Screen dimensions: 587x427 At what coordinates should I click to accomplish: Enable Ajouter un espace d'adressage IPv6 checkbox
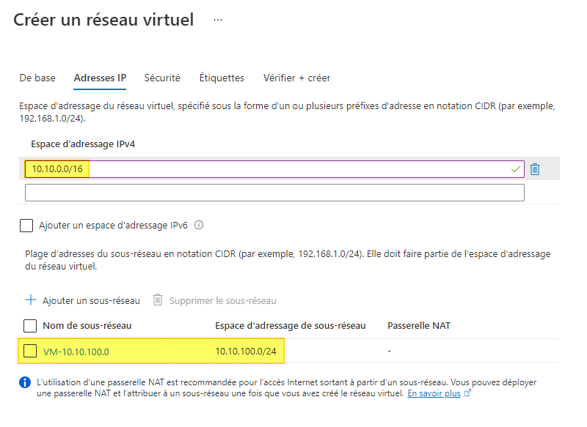coord(26,226)
